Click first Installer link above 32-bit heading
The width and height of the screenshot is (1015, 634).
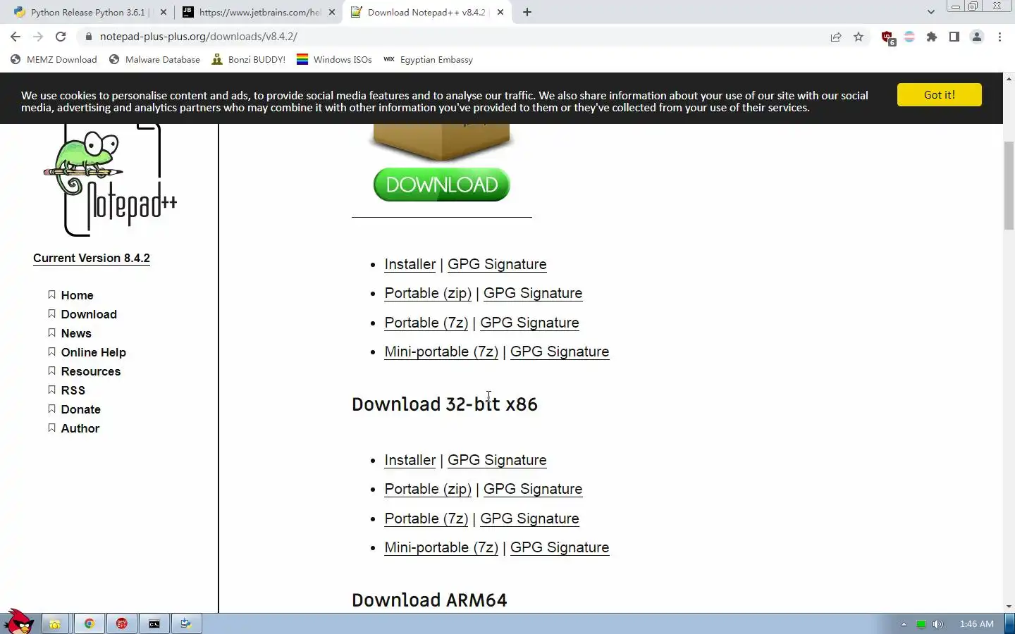point(410,264)
